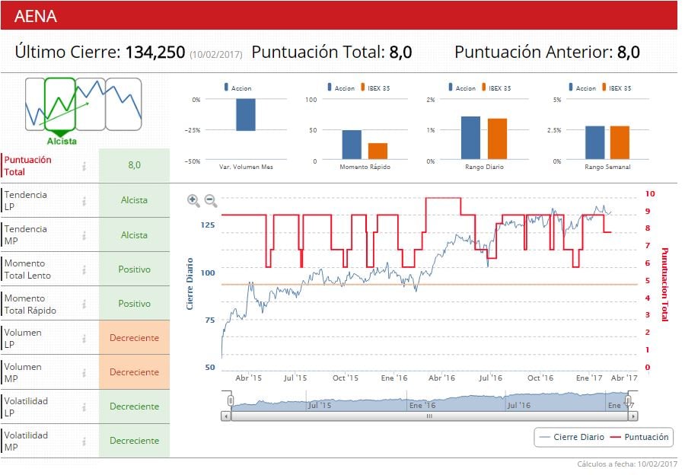Image resolution: width=685 pixels, height=475 pixels.
Task: Toggle Accion series in Rango Semanal legend
Action: (x=582, y=88)
